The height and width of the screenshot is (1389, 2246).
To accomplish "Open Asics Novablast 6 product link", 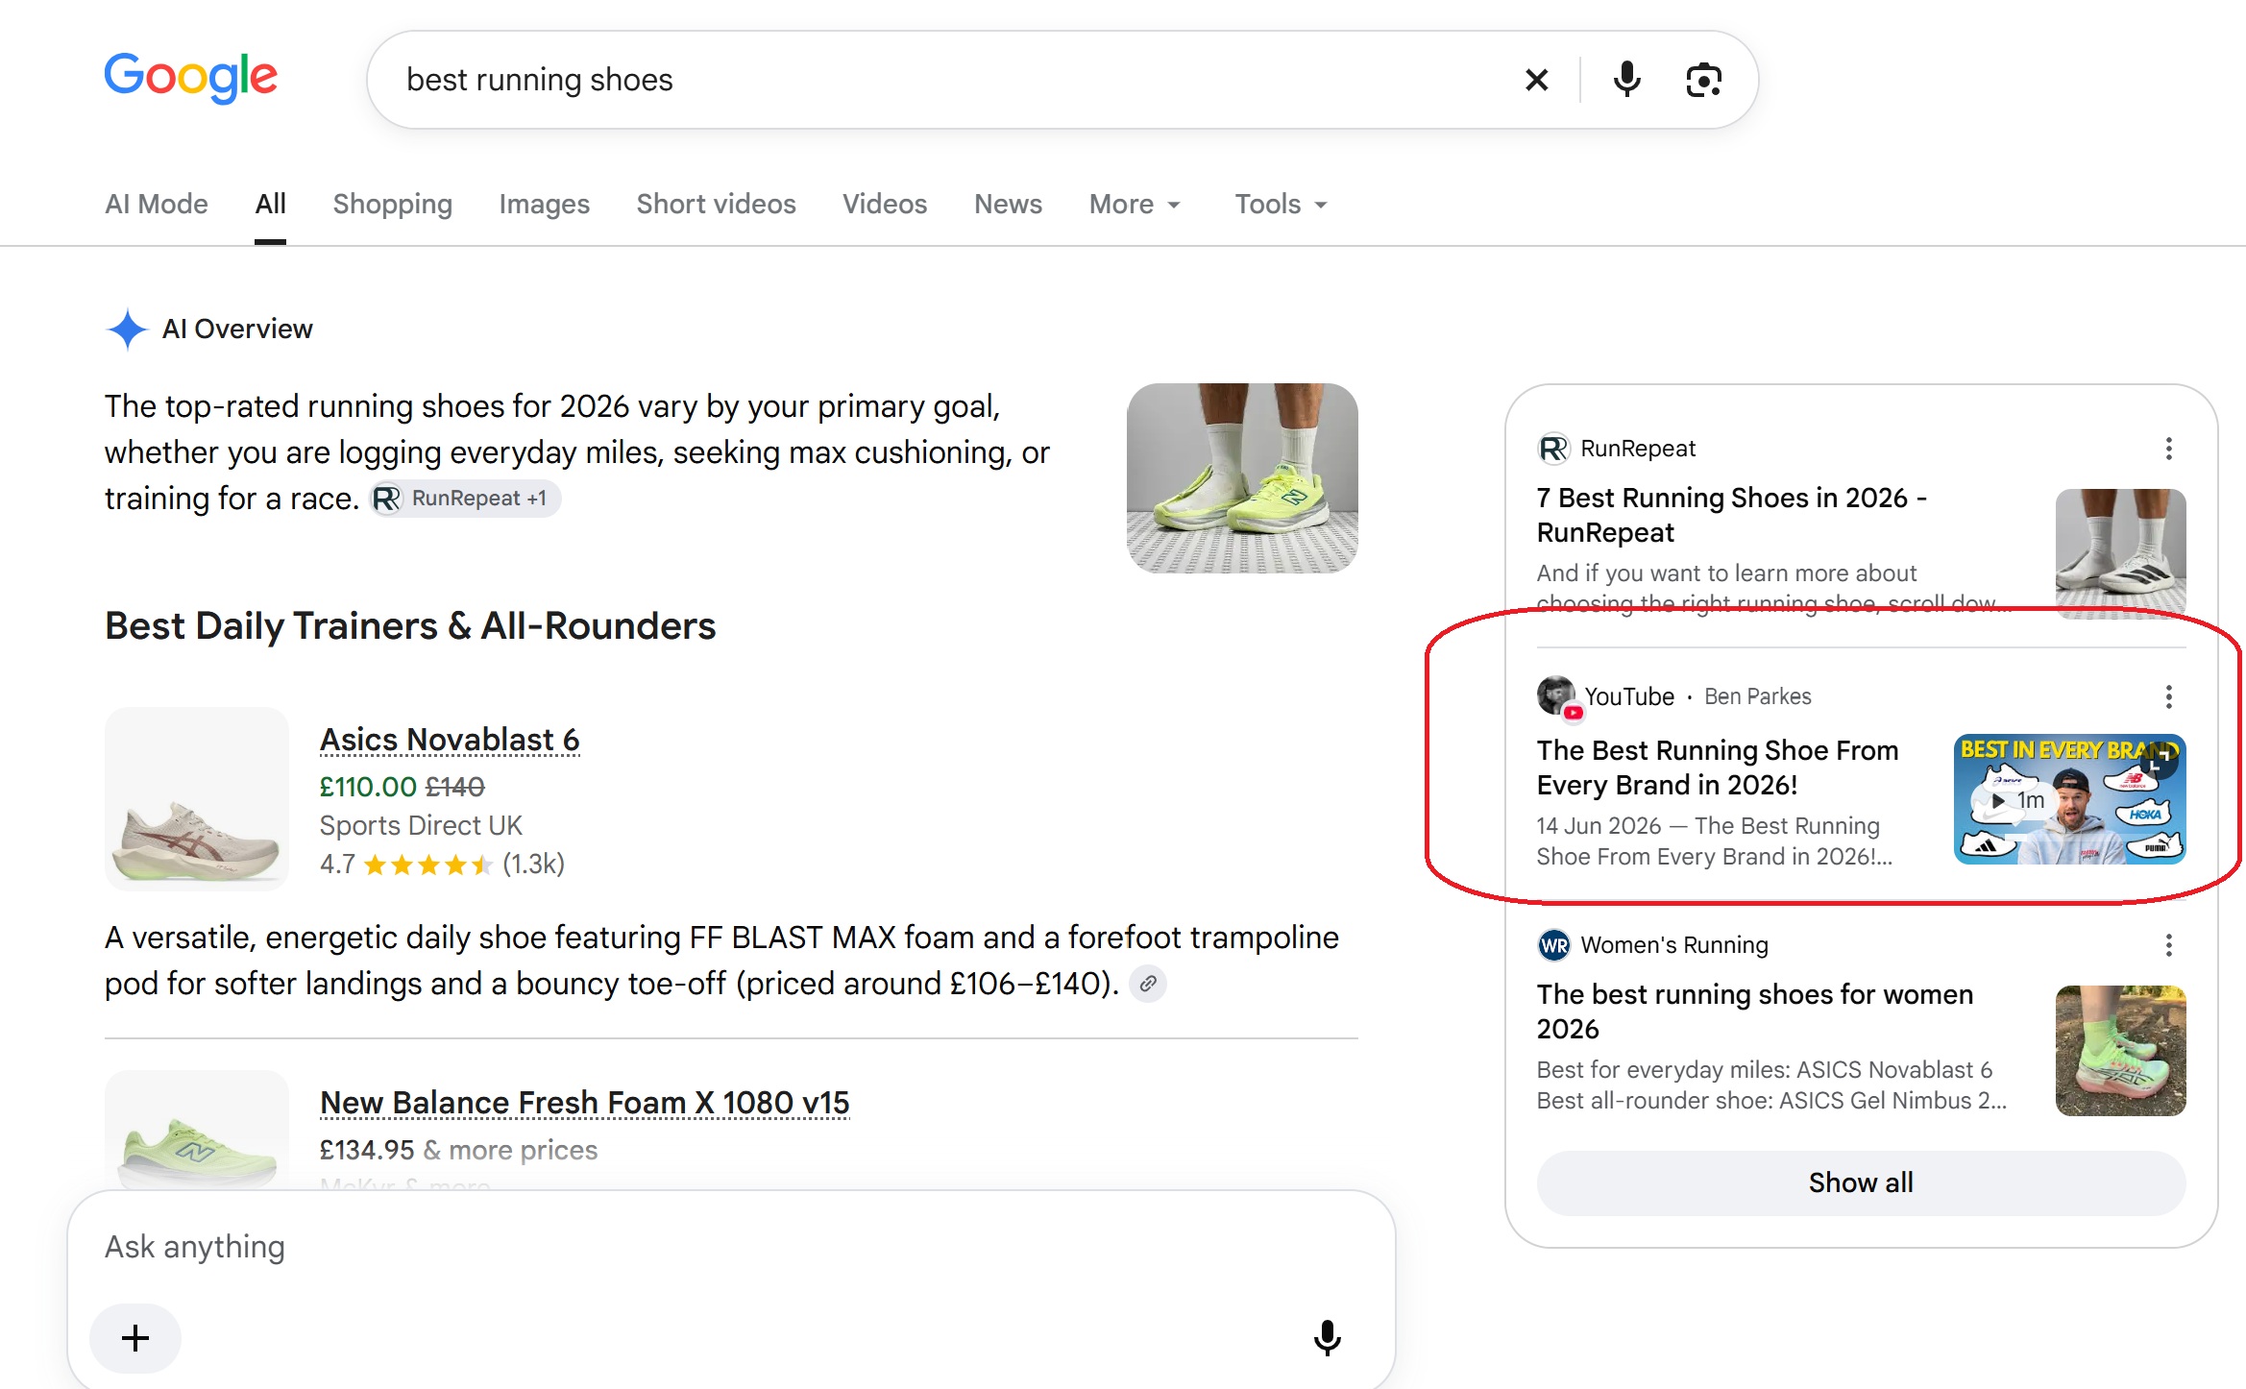I will (450, 740).
